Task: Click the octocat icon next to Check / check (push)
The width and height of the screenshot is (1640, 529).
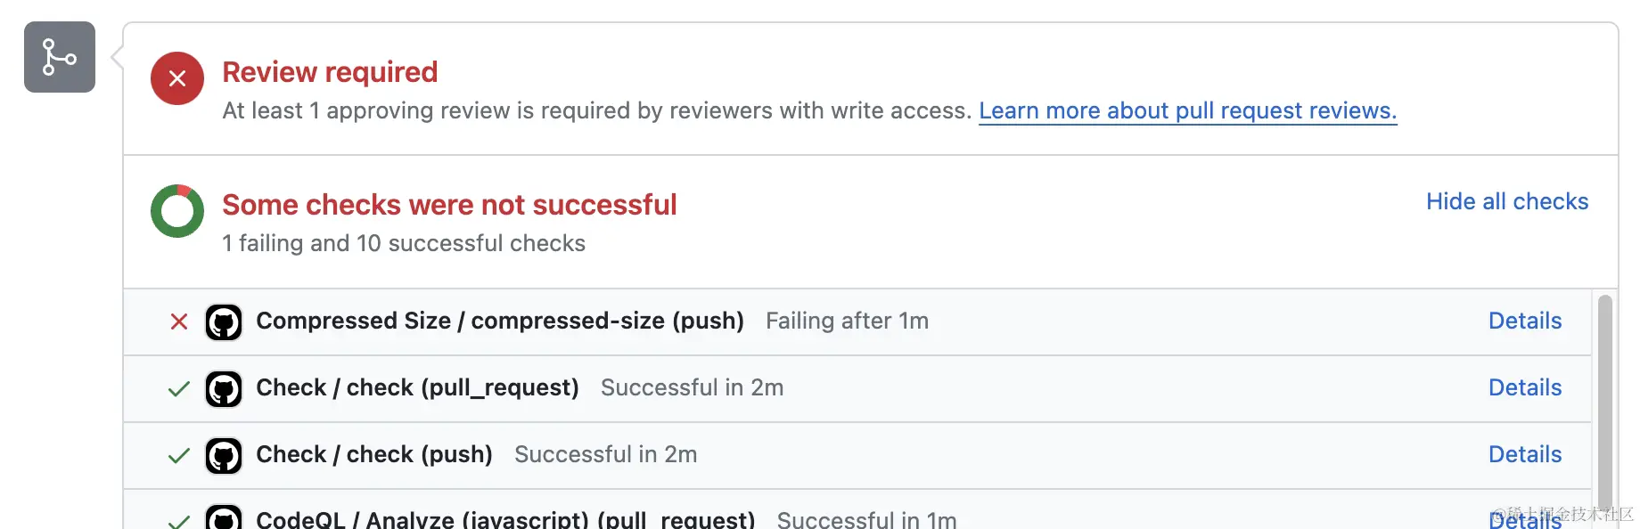Action: point(224,455)
